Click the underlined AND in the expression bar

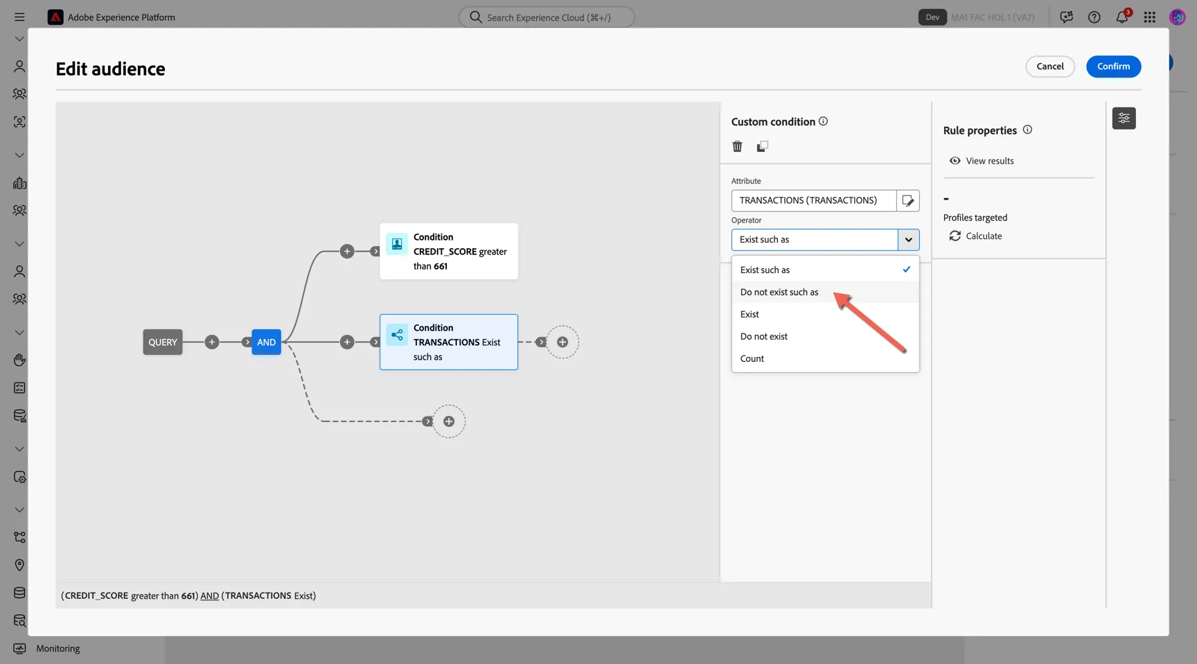209,595
